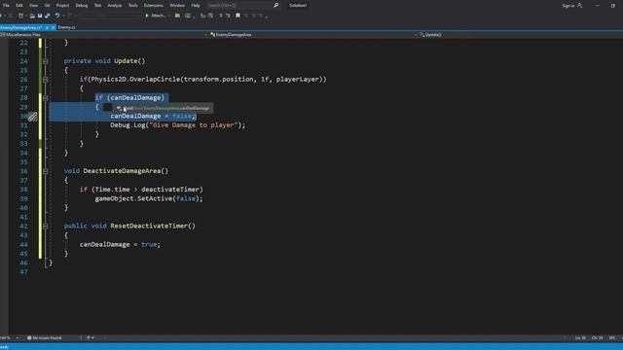Open the Edit menu
Image resolution: width=623 pixels, height=350 pixels.
tap(19, 6)
